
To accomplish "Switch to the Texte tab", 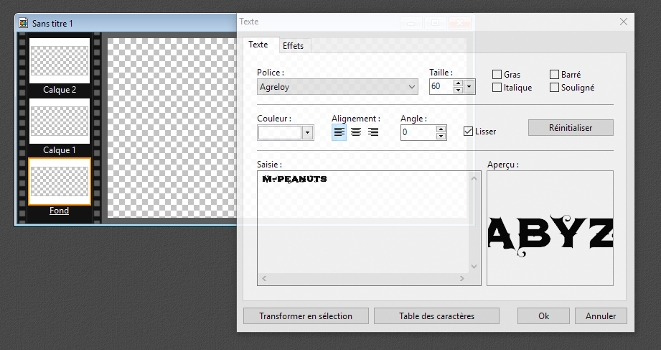I will pyautogui.click(x=258, y=45).
